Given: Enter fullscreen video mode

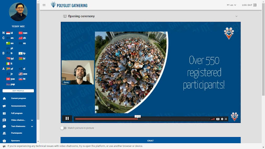Looking at the screenshot, I should tap(226, 119).
